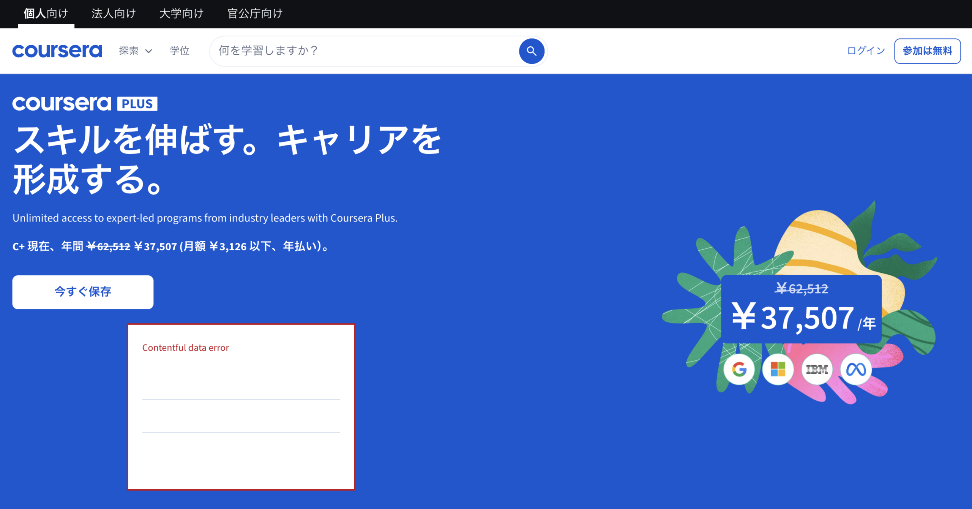Click the Contentful data error text

tap(185, 348)
